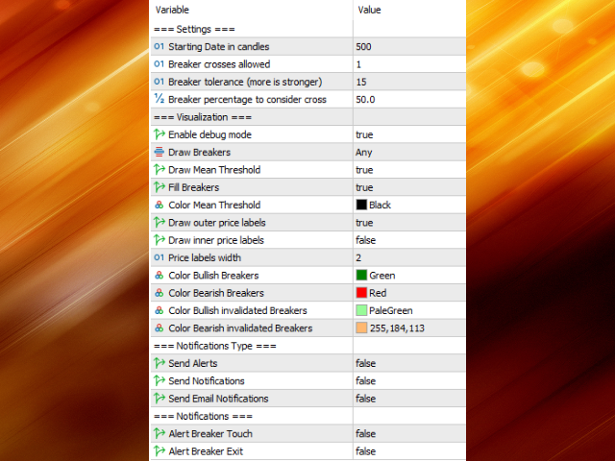
Task: Toggle the Draw inner price labels false value
Action: coord(409,240)
